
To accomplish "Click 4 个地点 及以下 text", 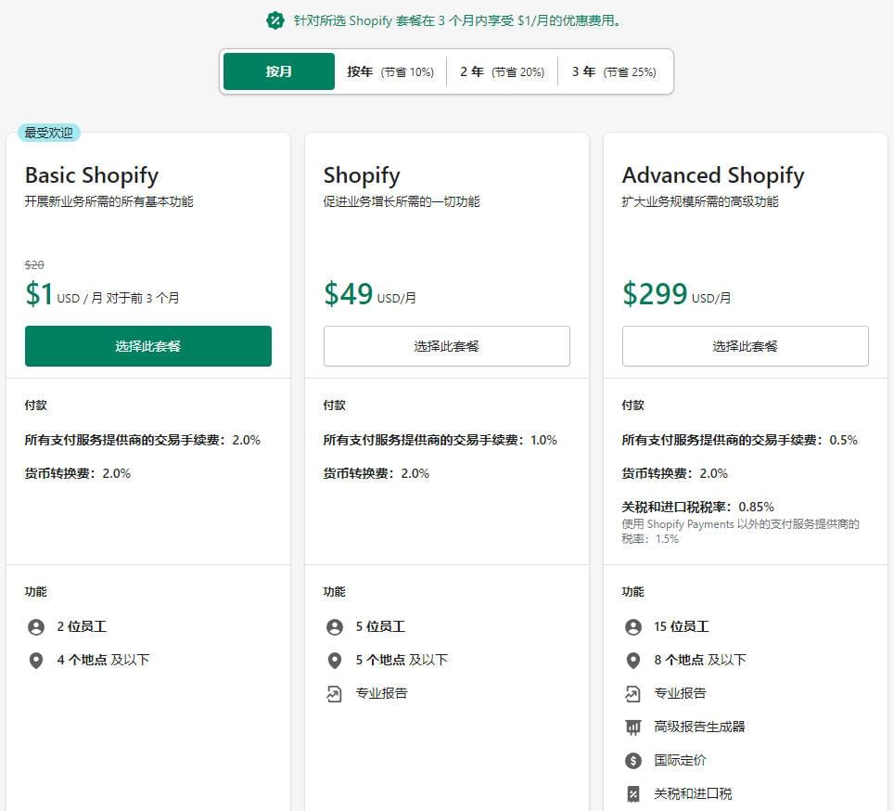I will 103,661.
